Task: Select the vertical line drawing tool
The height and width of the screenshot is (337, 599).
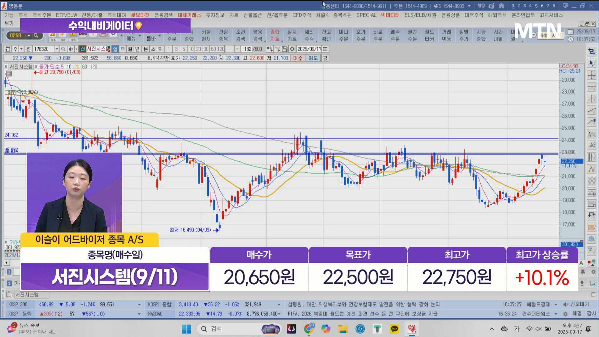Action: pos(591,99)
